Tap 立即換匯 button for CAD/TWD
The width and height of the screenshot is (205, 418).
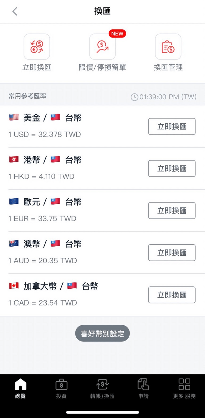pos(172,295)
